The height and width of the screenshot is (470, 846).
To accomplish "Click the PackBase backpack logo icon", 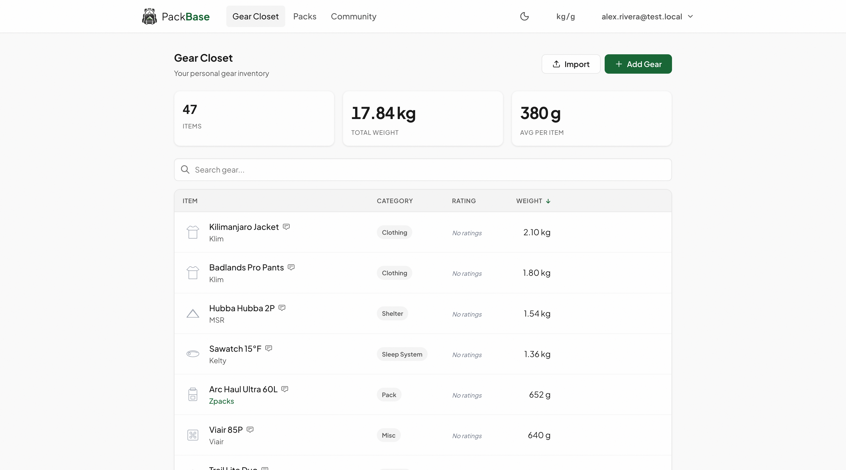I will pyautogui.click(x=149, y=16).
